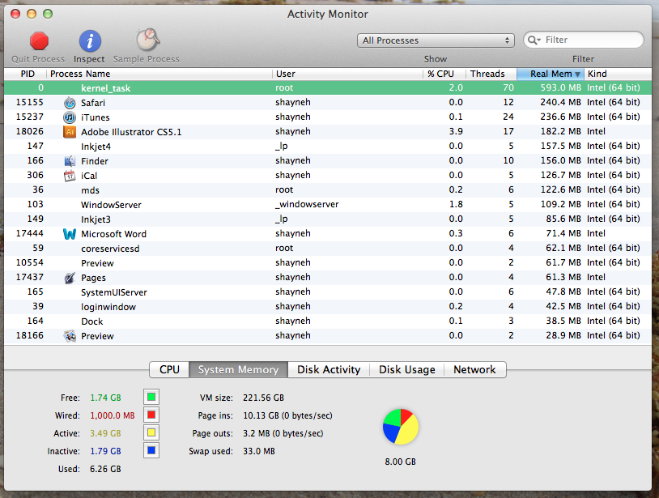Viewport: 659px width, 498px height.
Task: Click the 1,000.0 MB Wired value
Action: pos(113,415)
